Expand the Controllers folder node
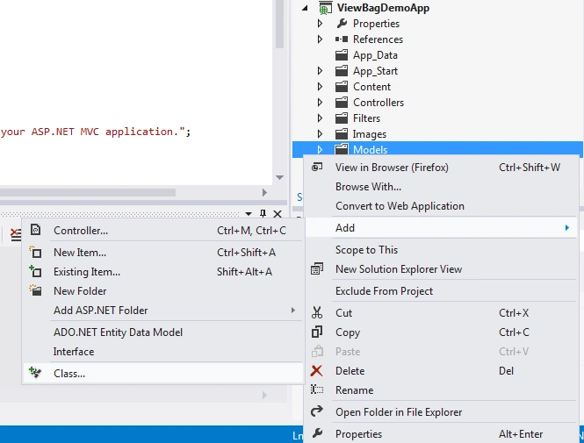Image resolution: width=584 pixels, height=443 pixels. click(x=320, y=103)
